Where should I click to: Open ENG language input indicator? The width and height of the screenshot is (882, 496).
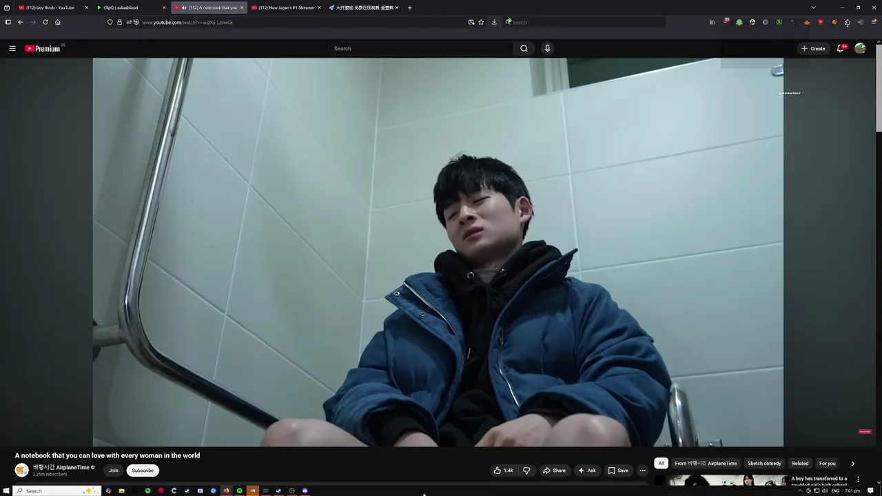coord(835,490)
